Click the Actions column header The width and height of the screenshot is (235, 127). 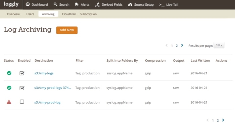(x=221, y=60)
